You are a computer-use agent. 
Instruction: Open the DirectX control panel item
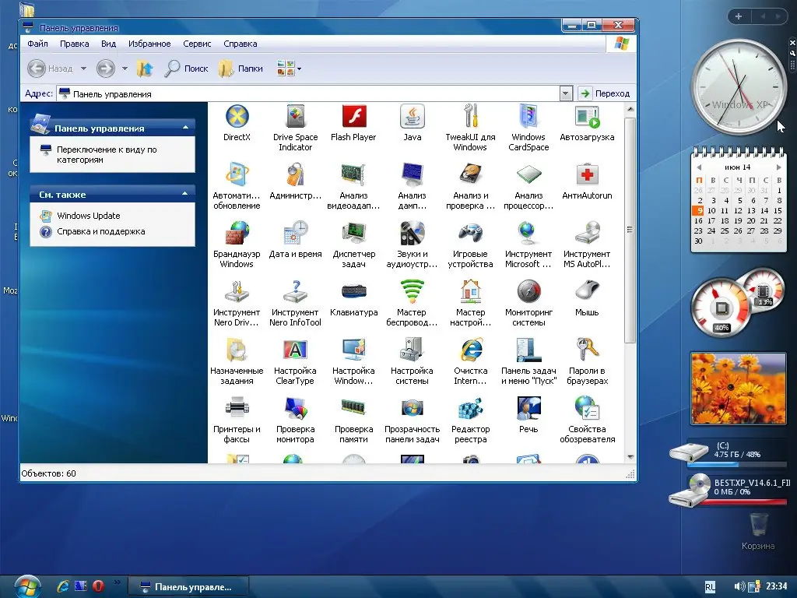(x=237, y=122)
